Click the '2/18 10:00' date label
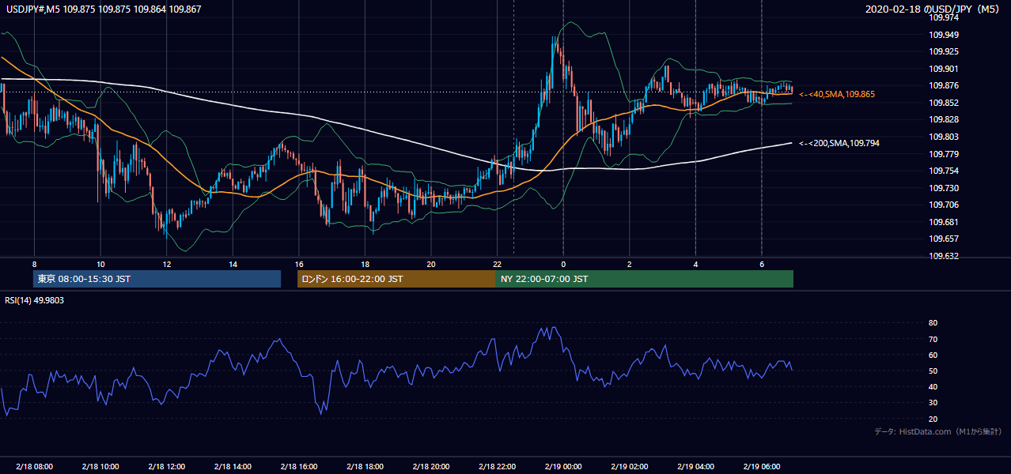 (100, 466)
